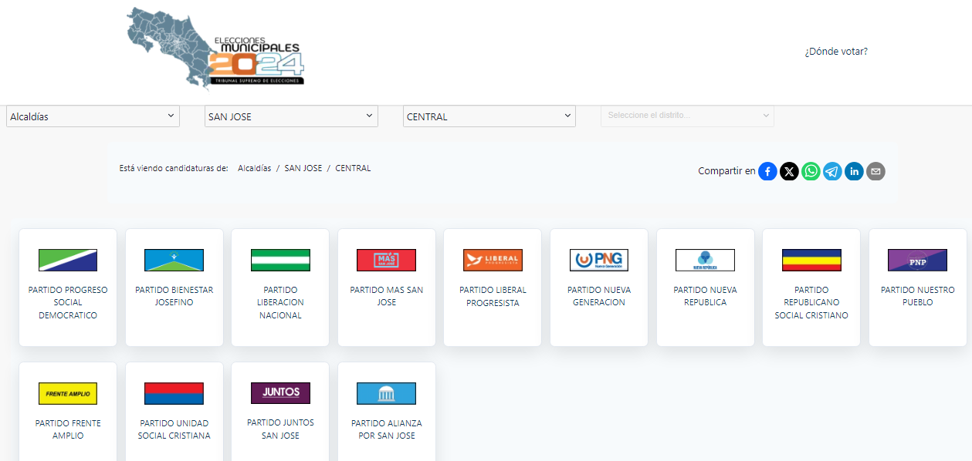This screenshot has height=461, width=972.
Task: Select Partido Nueva Republica flag
Action: 705,260
